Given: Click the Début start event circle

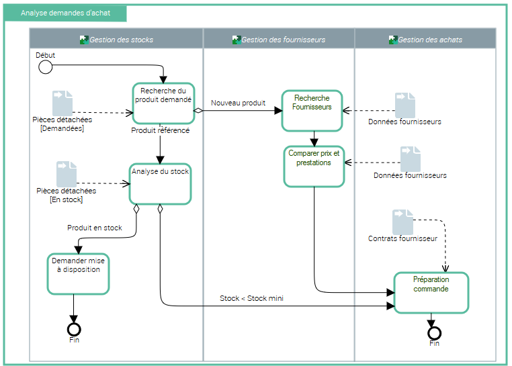Looking at the screenshot, I should coord(45,66).
